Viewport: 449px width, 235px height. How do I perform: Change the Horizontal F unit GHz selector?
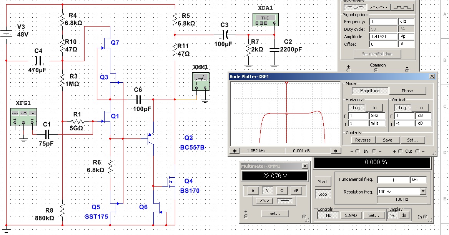377,115
